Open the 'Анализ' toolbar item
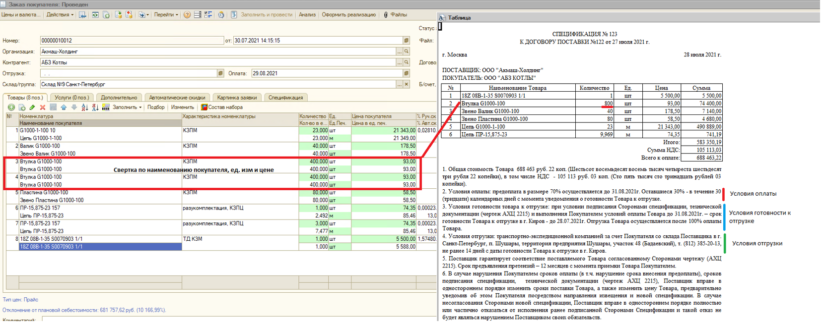 (x=307, y=15)
